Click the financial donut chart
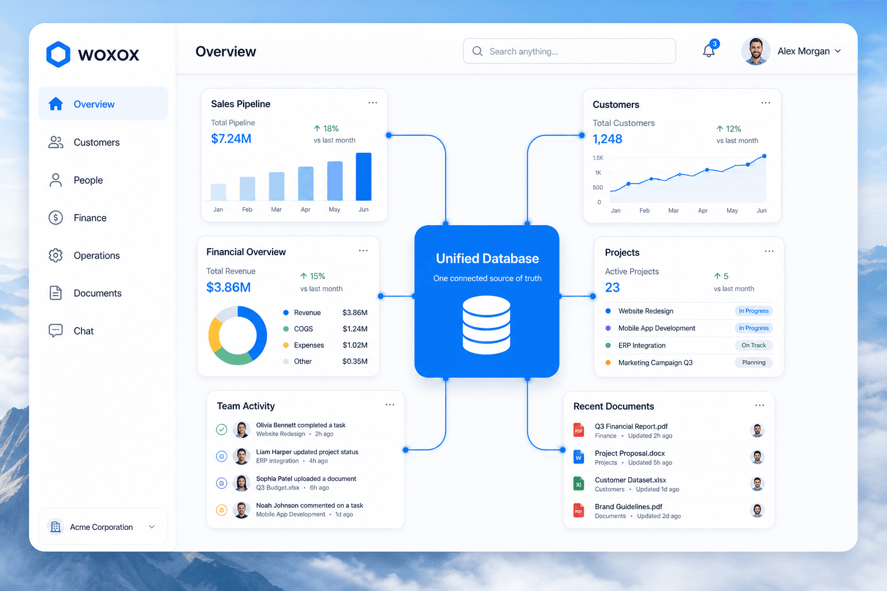Image resolution: width=887 pixels, height=591 pixels. coord(237,335)
